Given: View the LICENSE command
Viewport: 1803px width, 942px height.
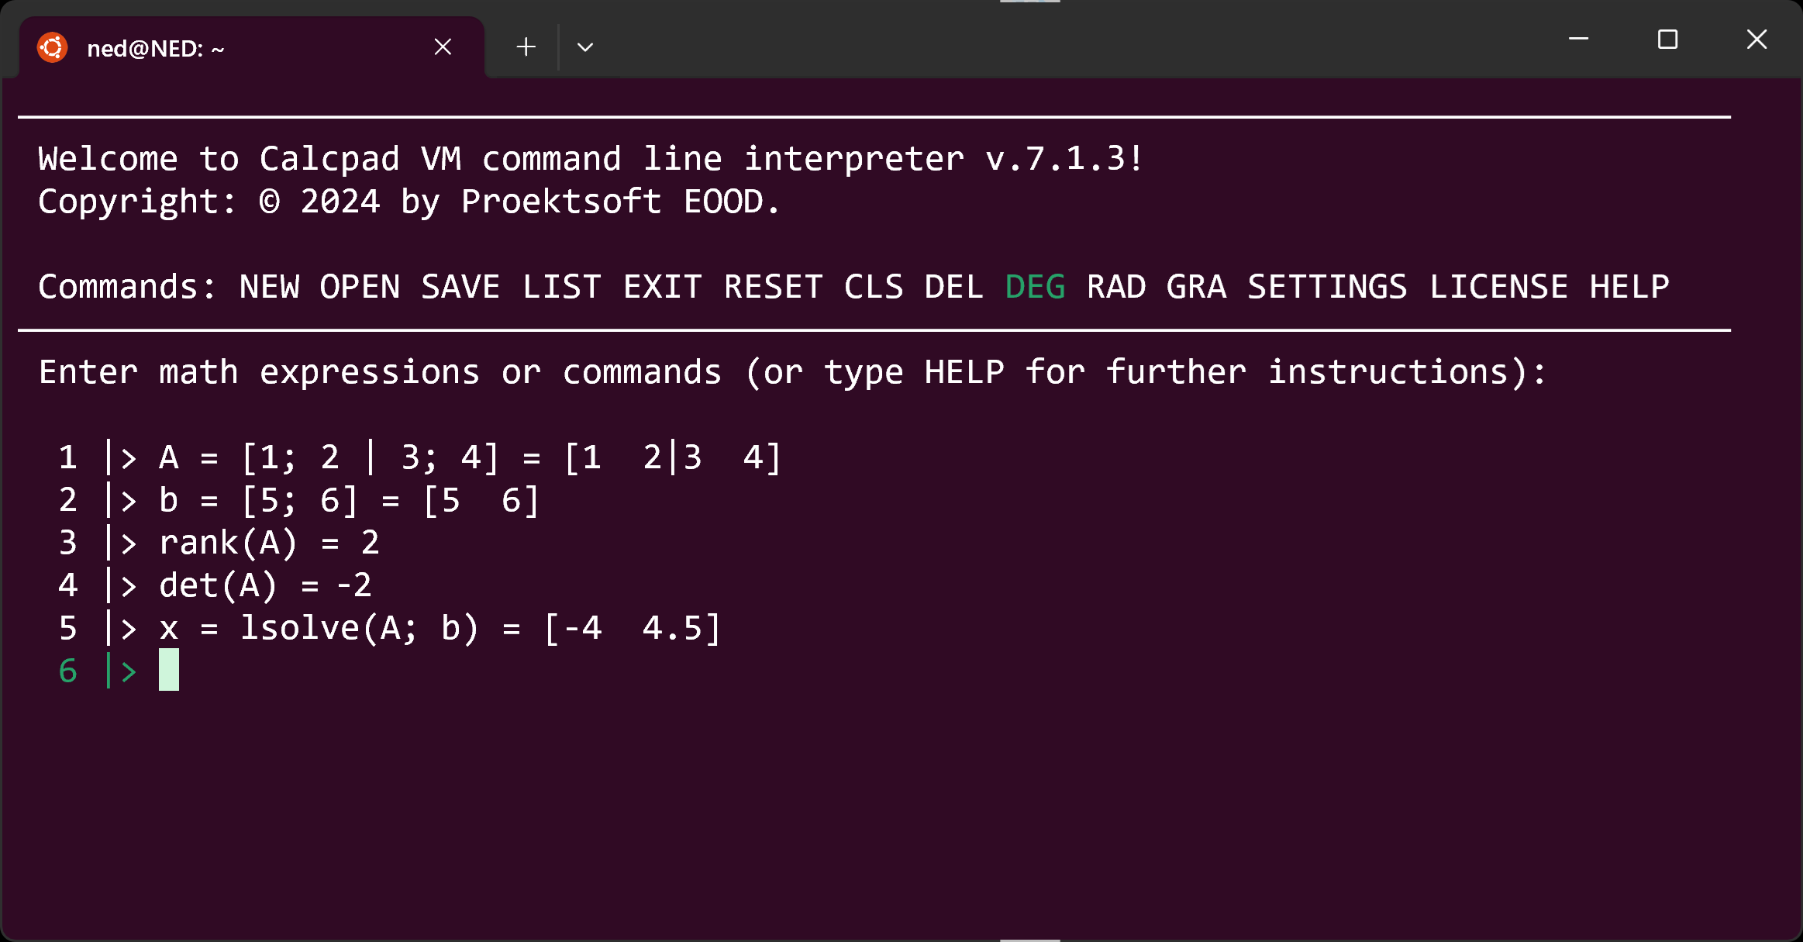Looking at the screenshot, I should pos(1502,286).
